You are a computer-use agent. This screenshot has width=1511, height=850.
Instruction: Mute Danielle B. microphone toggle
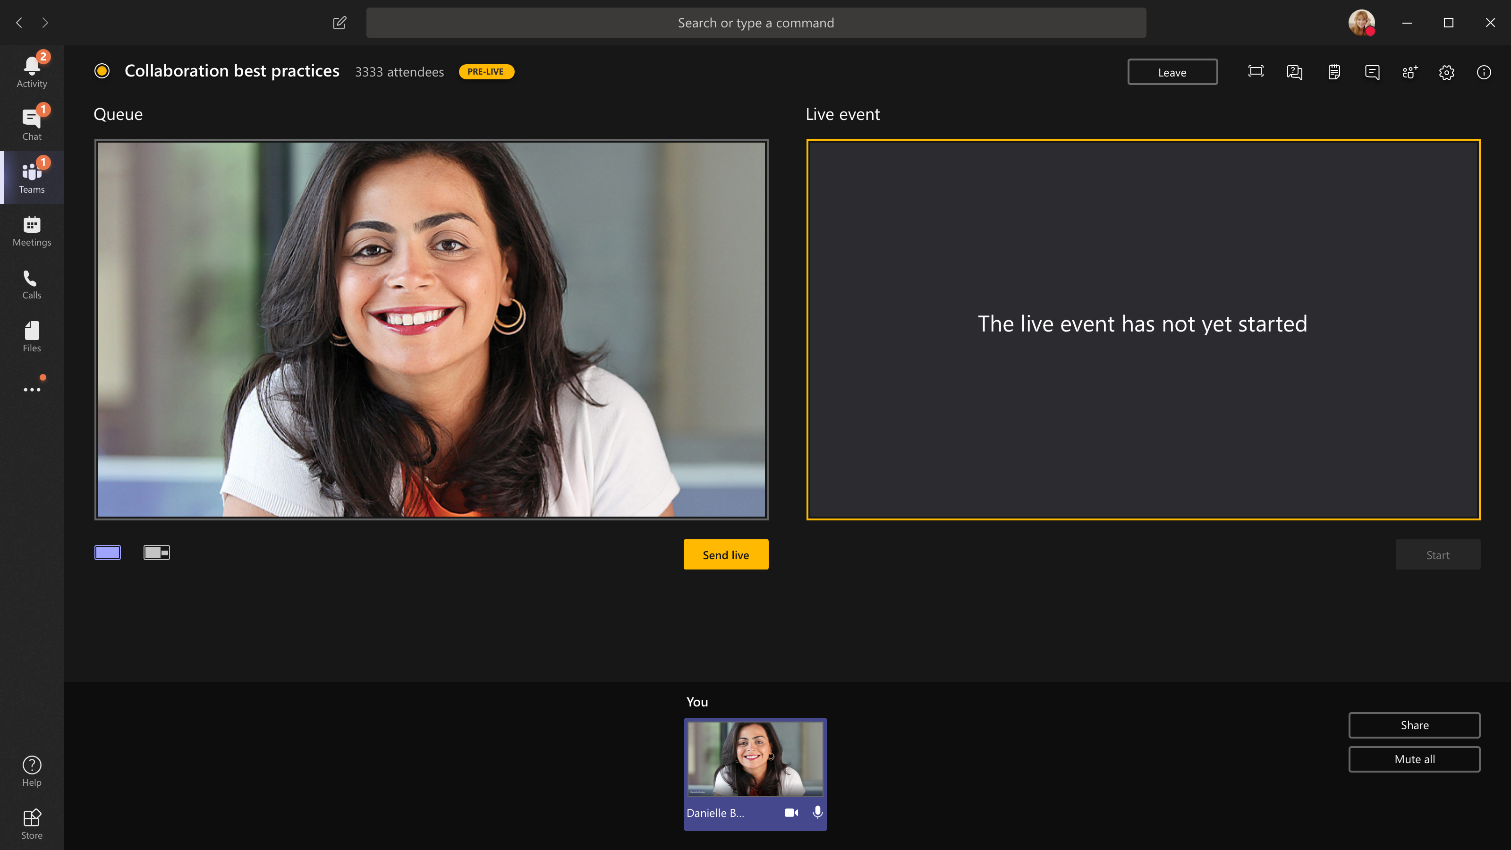[x=818, y=813]
